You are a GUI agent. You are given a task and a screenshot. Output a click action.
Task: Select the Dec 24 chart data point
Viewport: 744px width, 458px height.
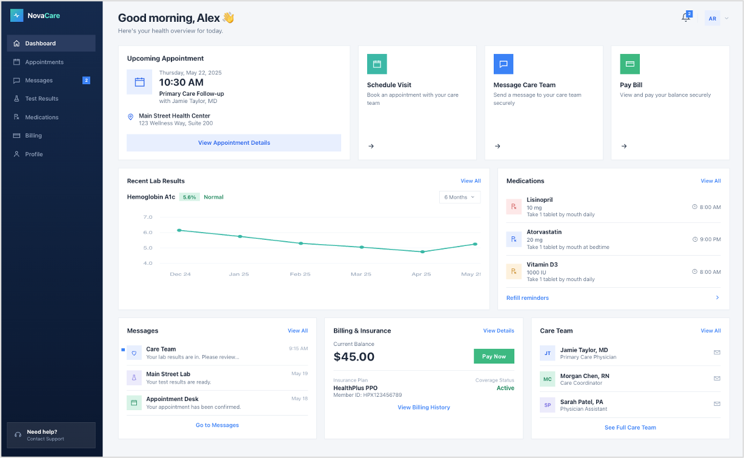(179, 230)
